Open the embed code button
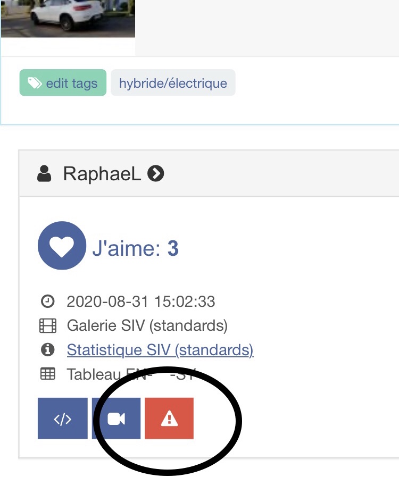This screenshot has width=399, height=502. point(63,419)
